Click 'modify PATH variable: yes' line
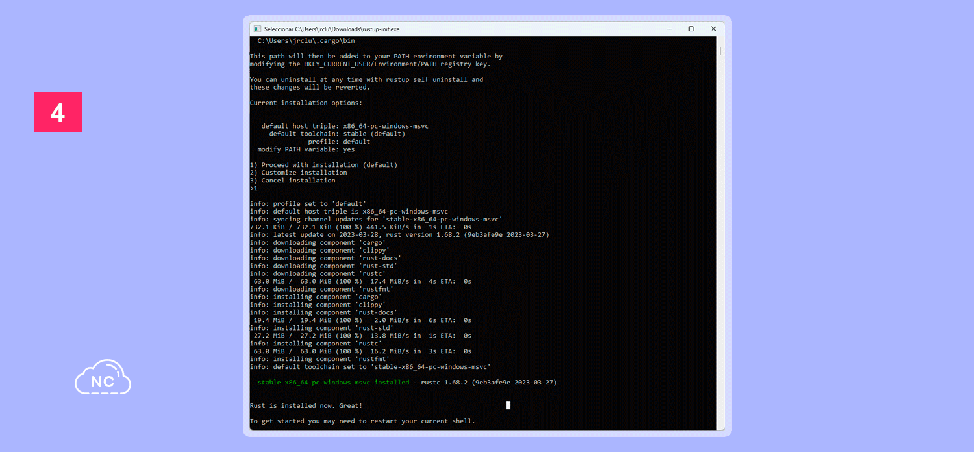Viewport: 974px width, 452px height. coord(306,150)
